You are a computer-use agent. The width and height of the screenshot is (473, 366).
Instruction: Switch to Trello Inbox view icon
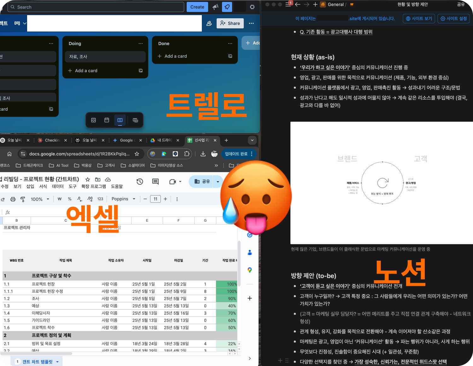[x=94, y=120]
